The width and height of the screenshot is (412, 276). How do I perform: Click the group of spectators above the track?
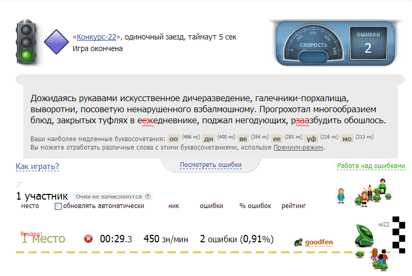[x=373, y=192]
